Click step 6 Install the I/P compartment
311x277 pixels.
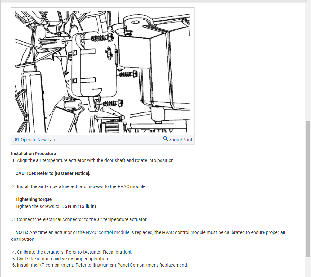[100, 265]
